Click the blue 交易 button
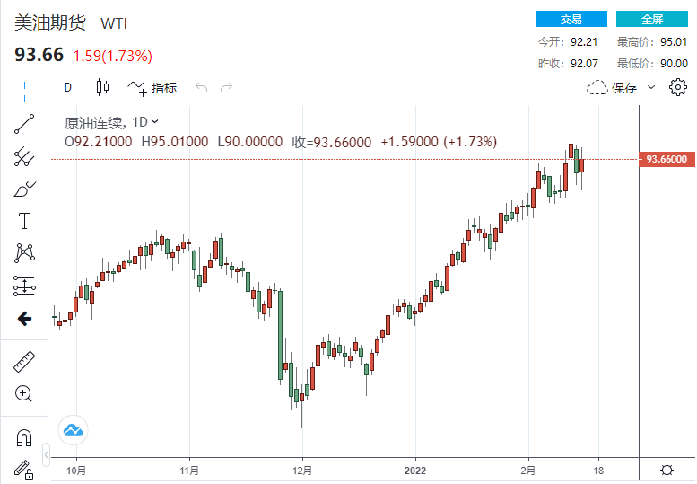The height and width of the screenshot is (484, 697). (x=571, y=19)
